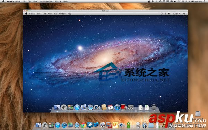
Task: Click host Time Machine icon in top bar
Action: [160, 1]
